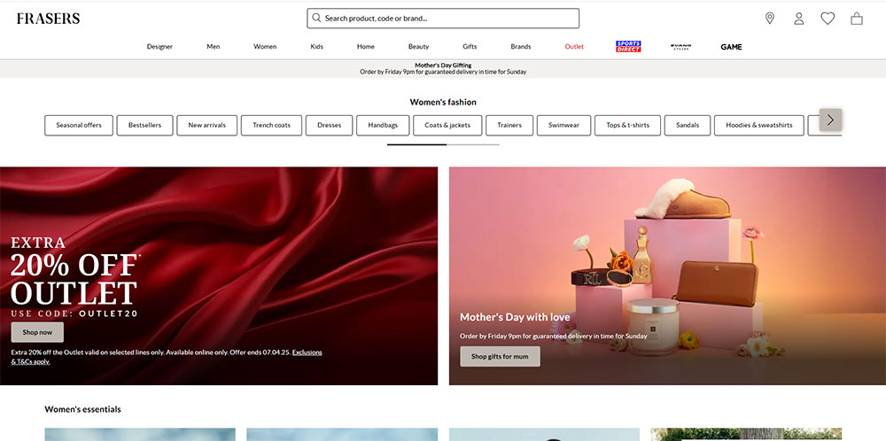Viewport: 886px width, 441px height.
Task: View wishlist via heart icon
Action: tap(828, 19)
